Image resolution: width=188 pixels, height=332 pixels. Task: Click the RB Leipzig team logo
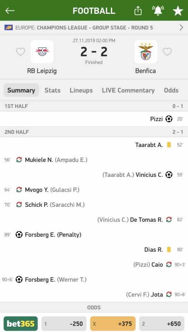[42, 52]
